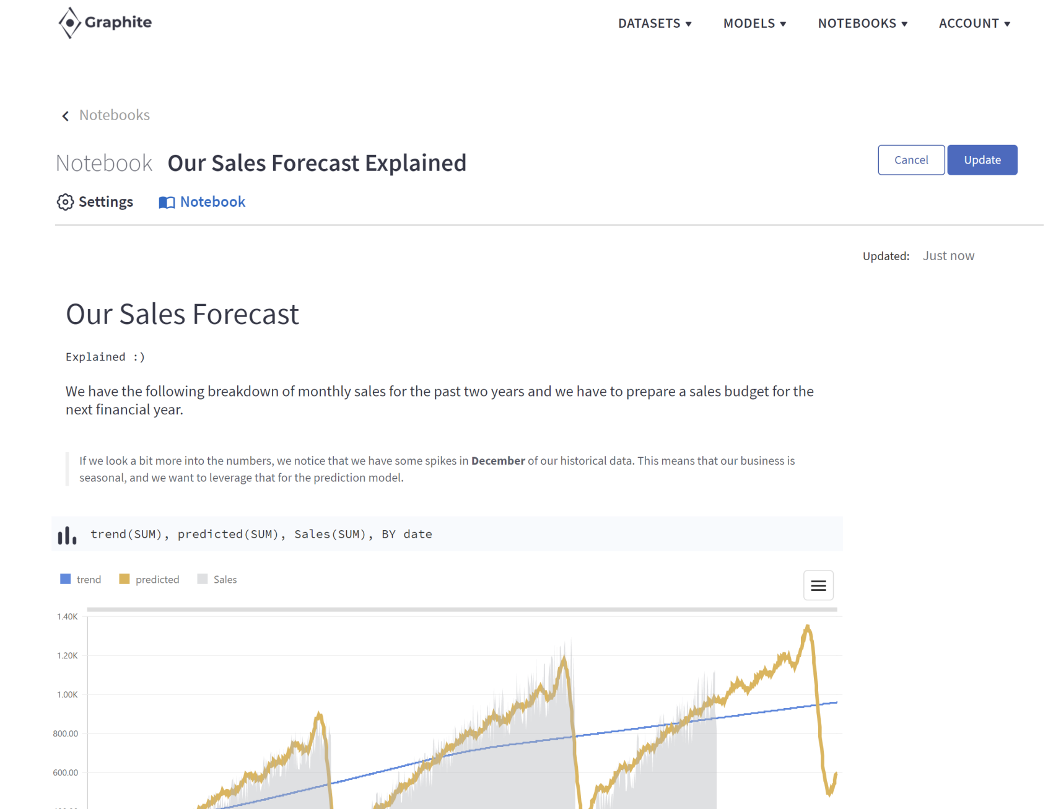Expand the MODELS dropdown

click(754, 23)
